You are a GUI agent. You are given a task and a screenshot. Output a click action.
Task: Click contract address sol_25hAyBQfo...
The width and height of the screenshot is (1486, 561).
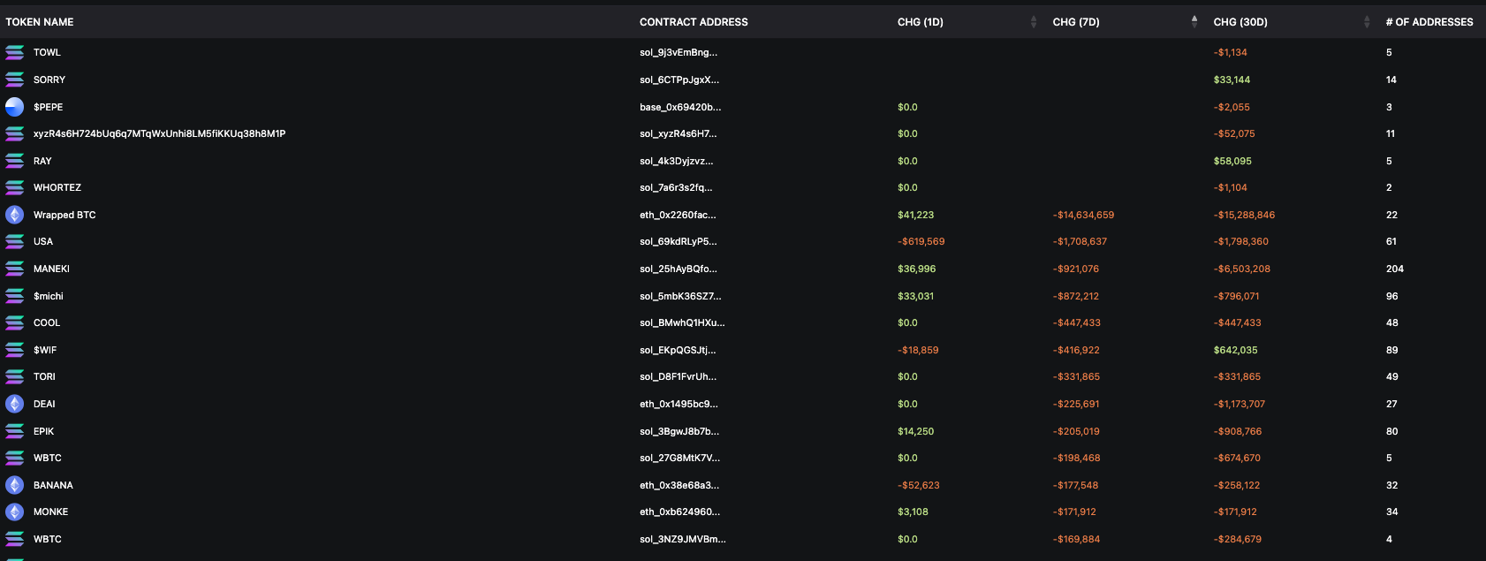[679, 269]
